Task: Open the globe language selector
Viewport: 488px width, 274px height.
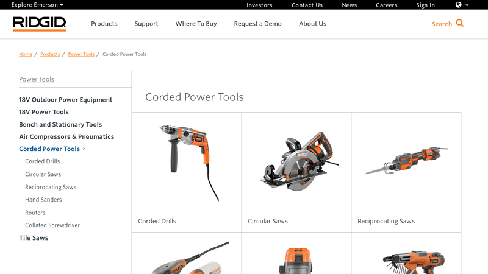Action: (x=462, y=5)
